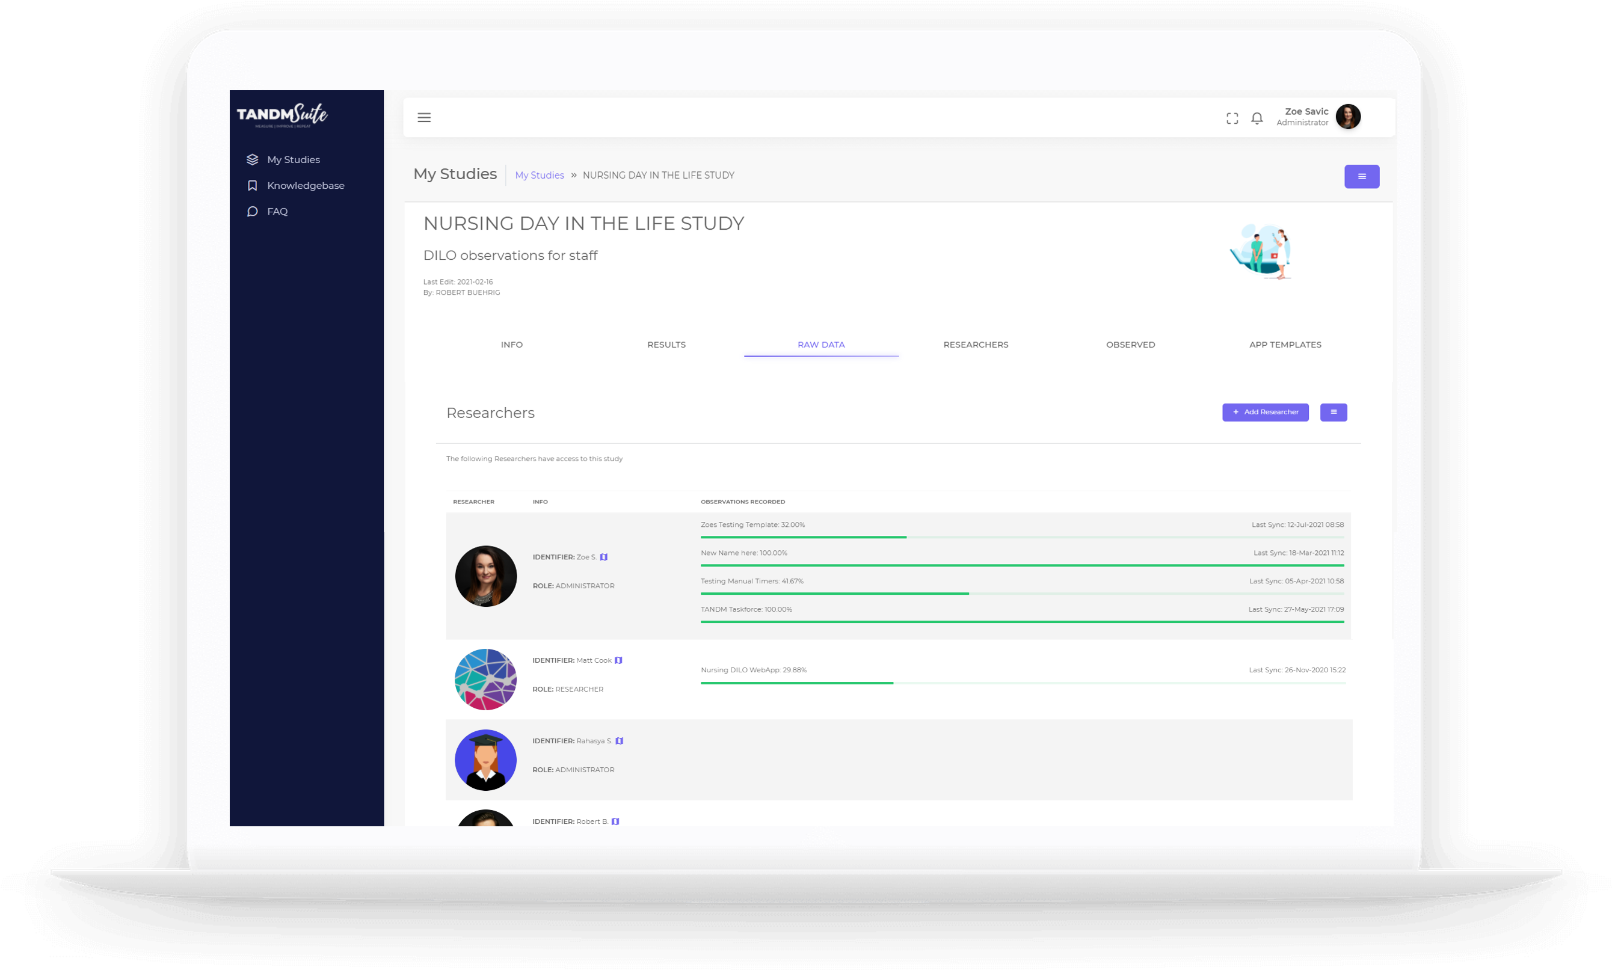The width and height of the screenshot is (1612, 970).
Task: Click the study title 'NURSING DAY IN THE LIFE STUDY' heading
Action: [583, 224]
